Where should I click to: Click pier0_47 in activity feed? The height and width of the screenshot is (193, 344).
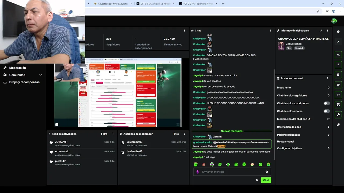pos(60,161)
